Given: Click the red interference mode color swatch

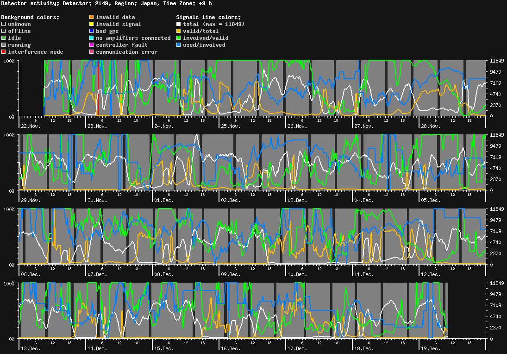Looking at the screenshot, I should (4, 52).
